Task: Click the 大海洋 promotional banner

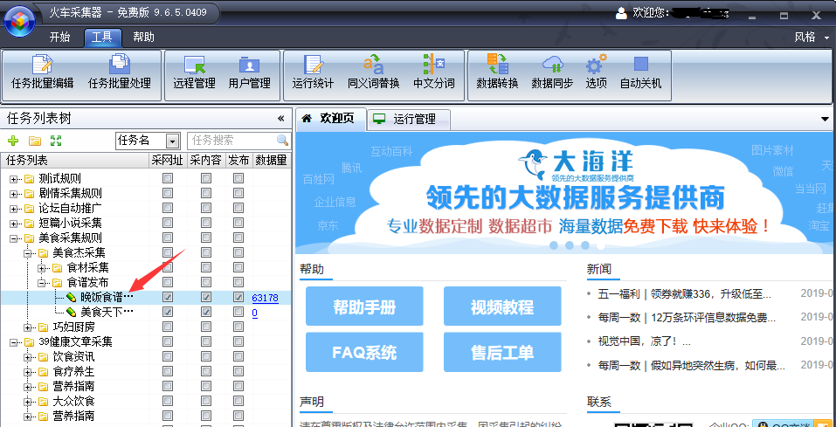Action: [566, 193]
